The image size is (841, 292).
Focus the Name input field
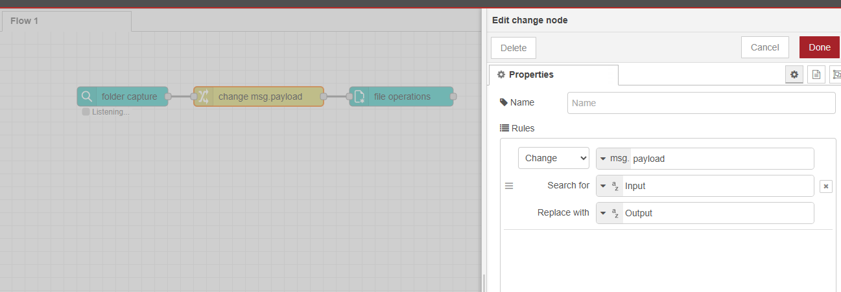[x=702, y=103]
